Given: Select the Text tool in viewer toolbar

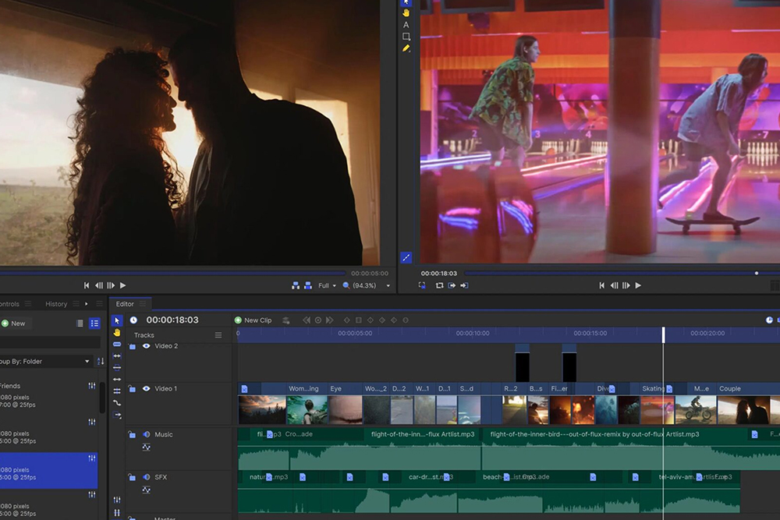Looking at the screenshot, I should pos(406,25).
